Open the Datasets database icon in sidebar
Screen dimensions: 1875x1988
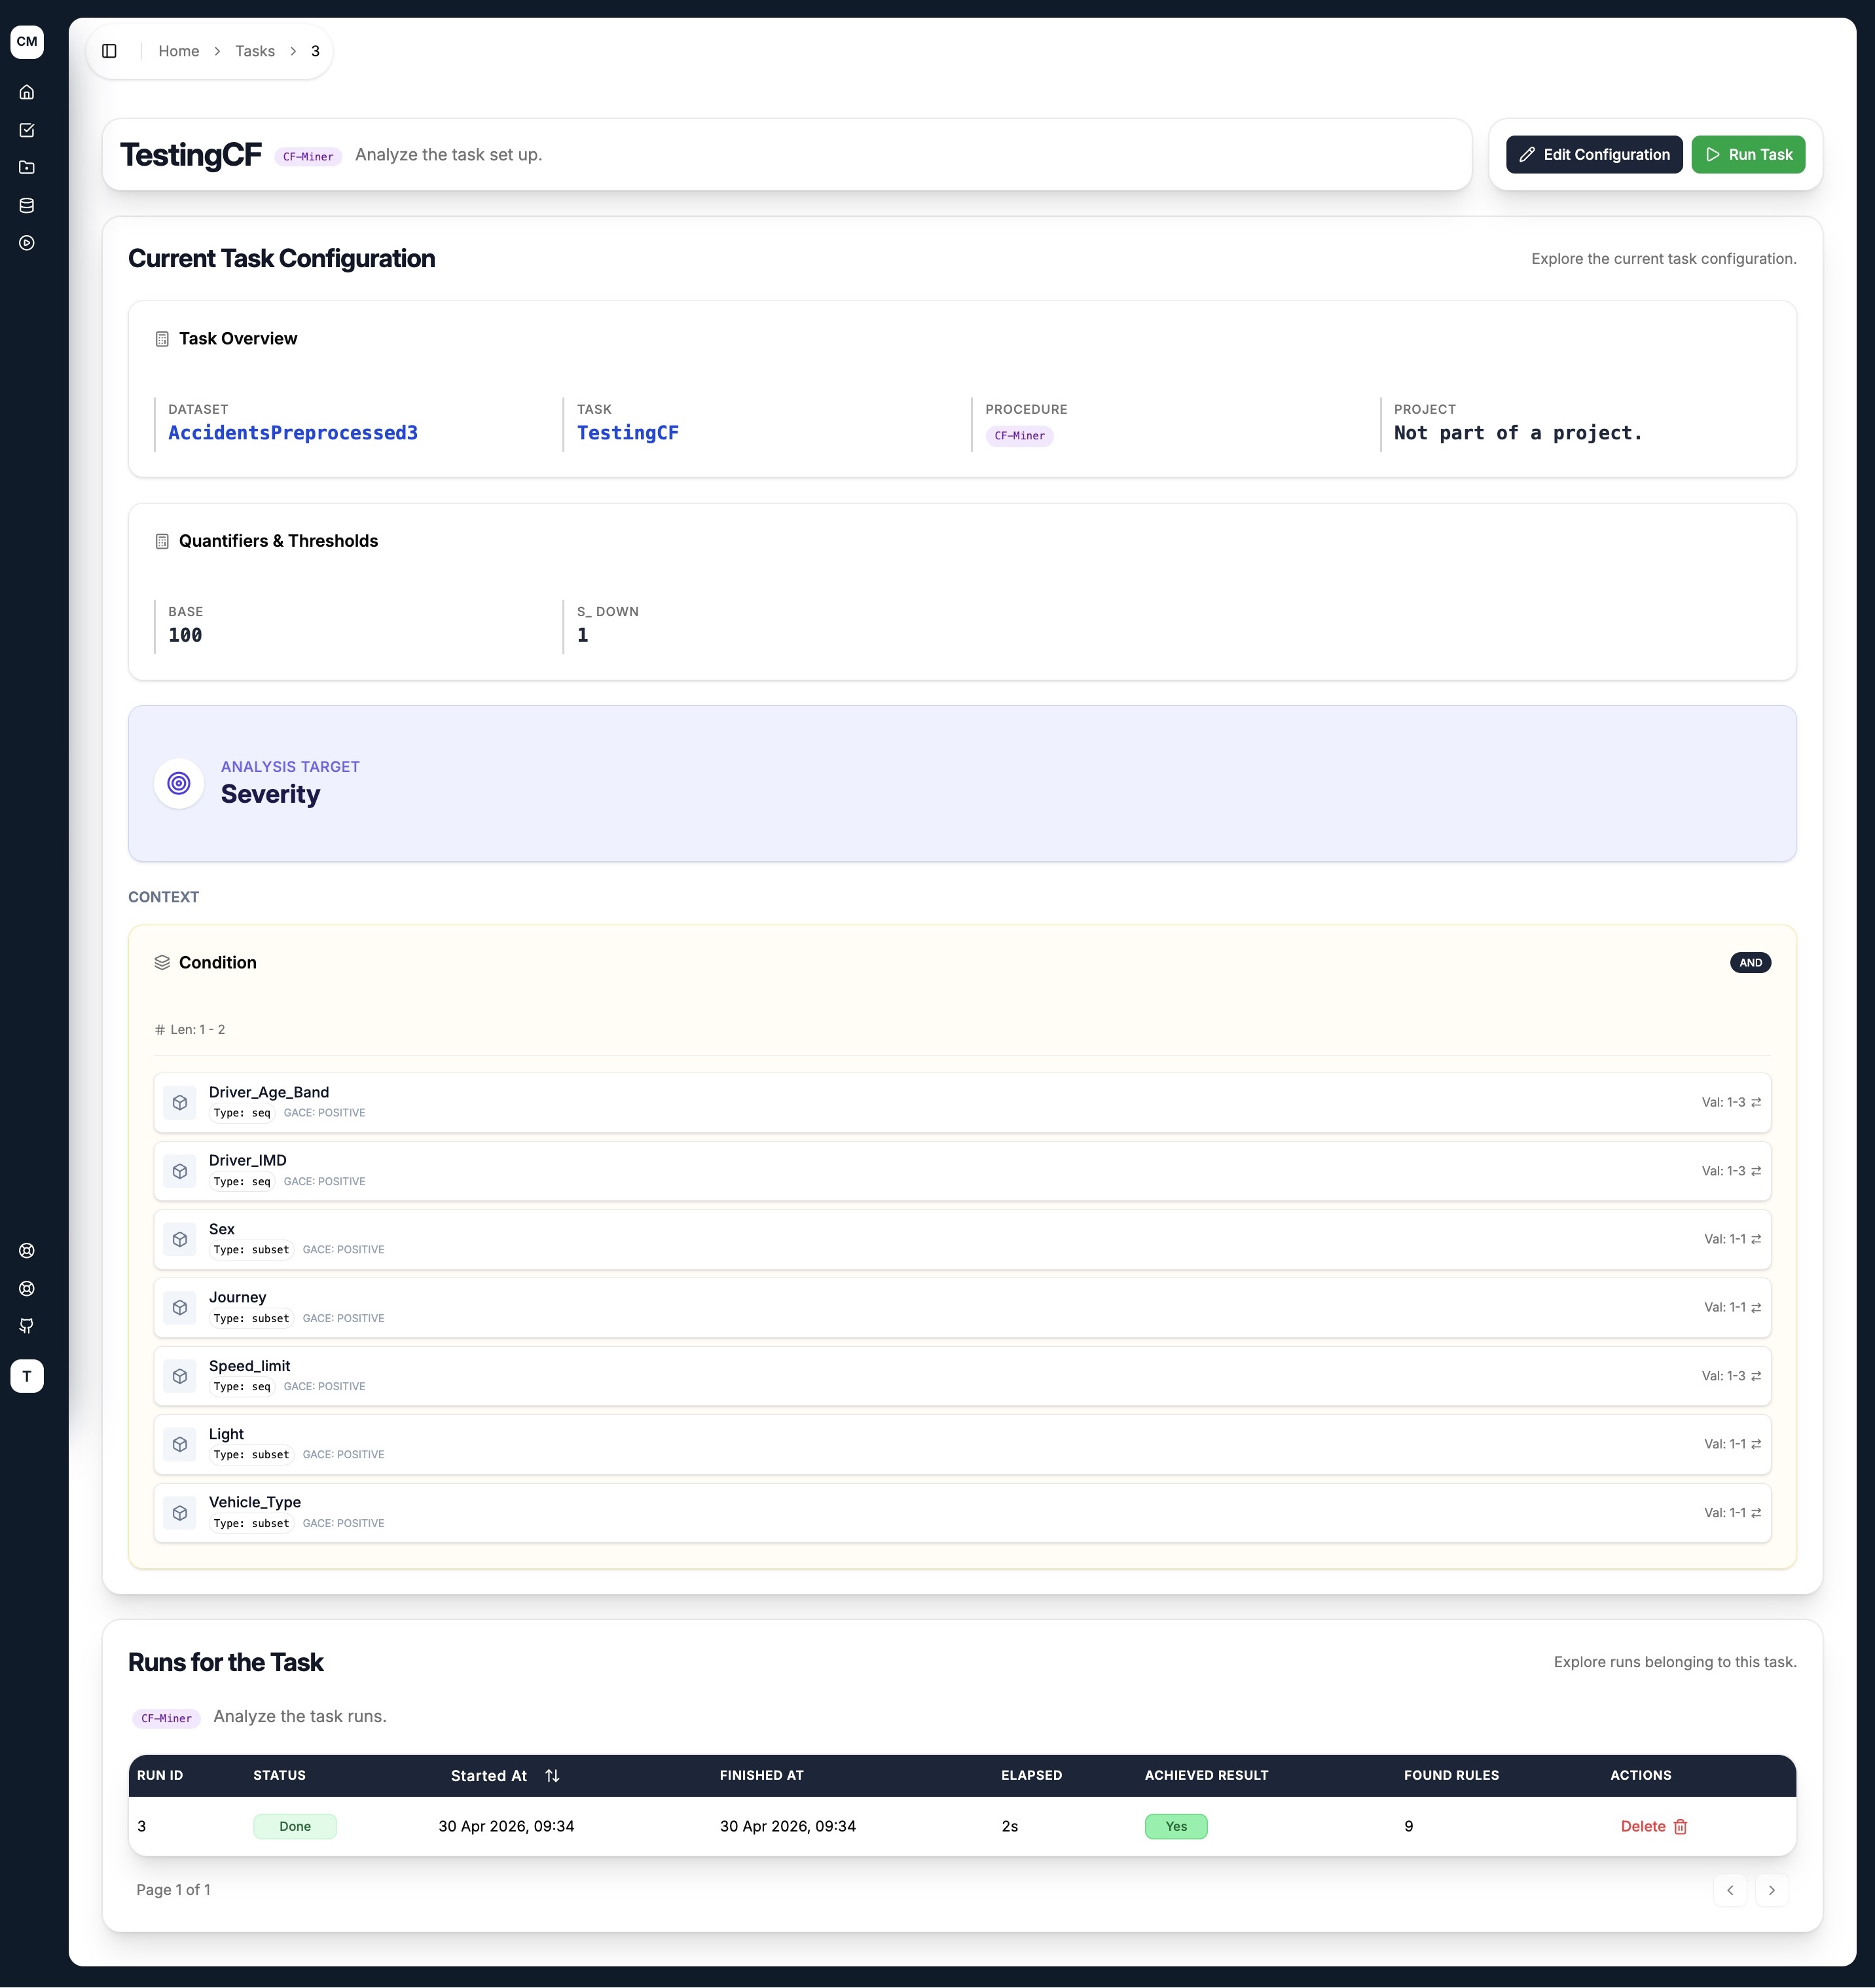coord(27,205)
